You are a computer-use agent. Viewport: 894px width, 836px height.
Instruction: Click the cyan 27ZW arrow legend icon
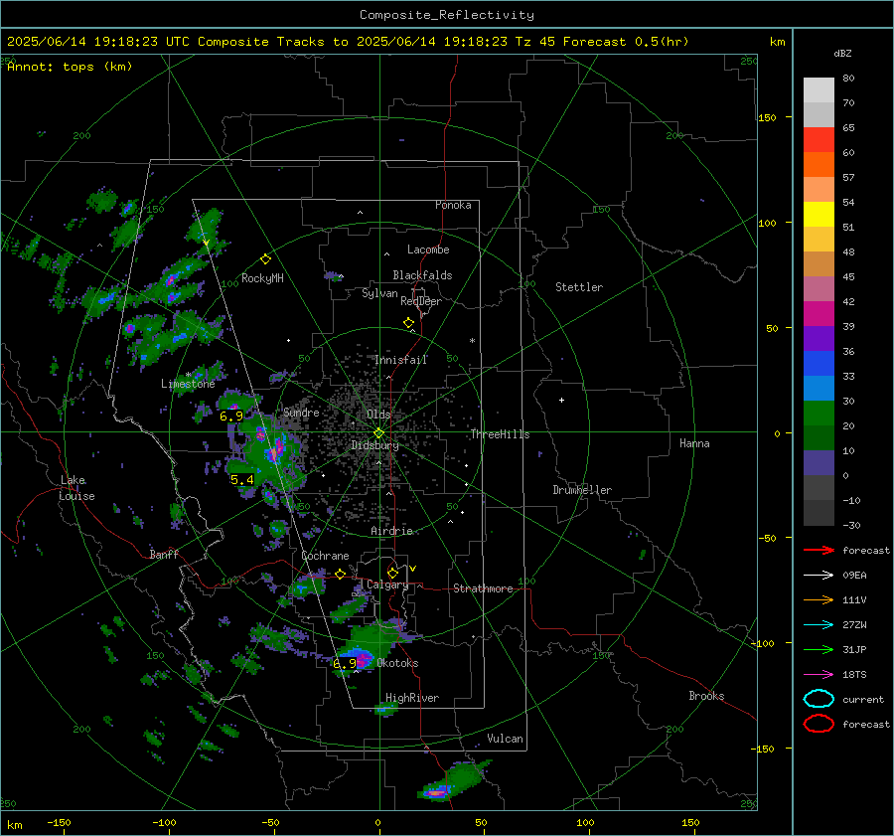point(819,625)
